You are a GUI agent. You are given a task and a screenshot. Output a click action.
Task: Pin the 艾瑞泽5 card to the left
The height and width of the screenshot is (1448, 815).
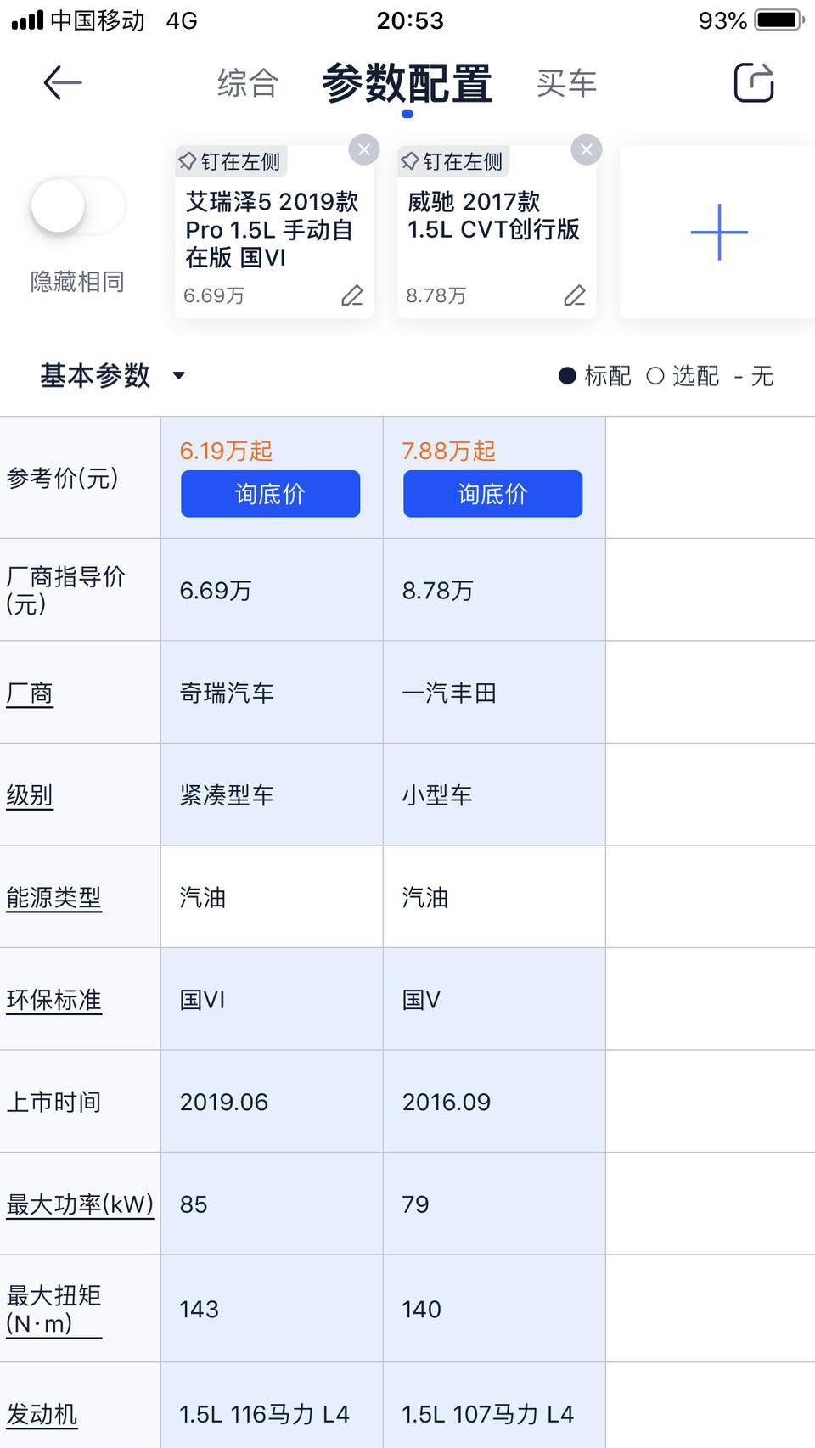point(230,161)
